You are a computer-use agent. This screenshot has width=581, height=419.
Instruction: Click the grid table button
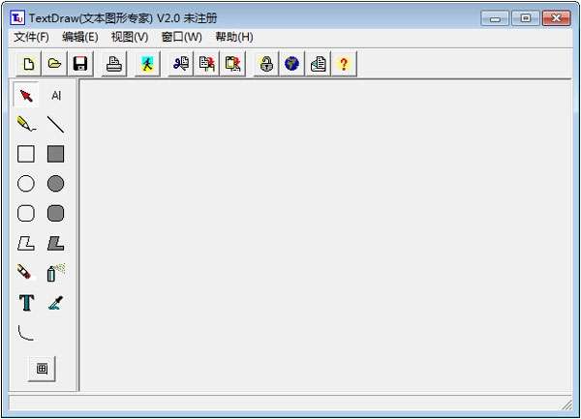point(42,369)
